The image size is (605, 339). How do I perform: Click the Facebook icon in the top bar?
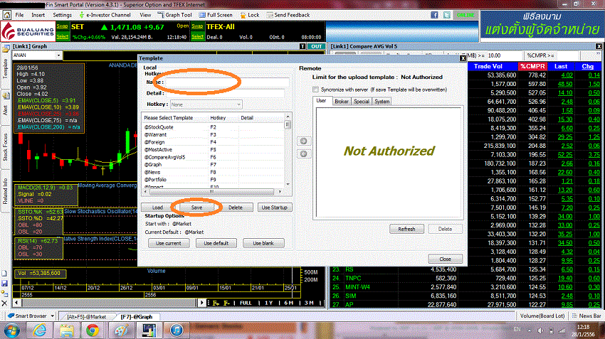[434, 15]
